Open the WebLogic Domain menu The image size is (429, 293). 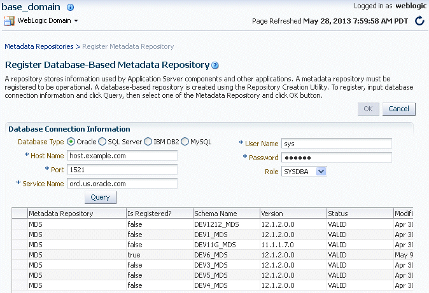click(48, 20)
